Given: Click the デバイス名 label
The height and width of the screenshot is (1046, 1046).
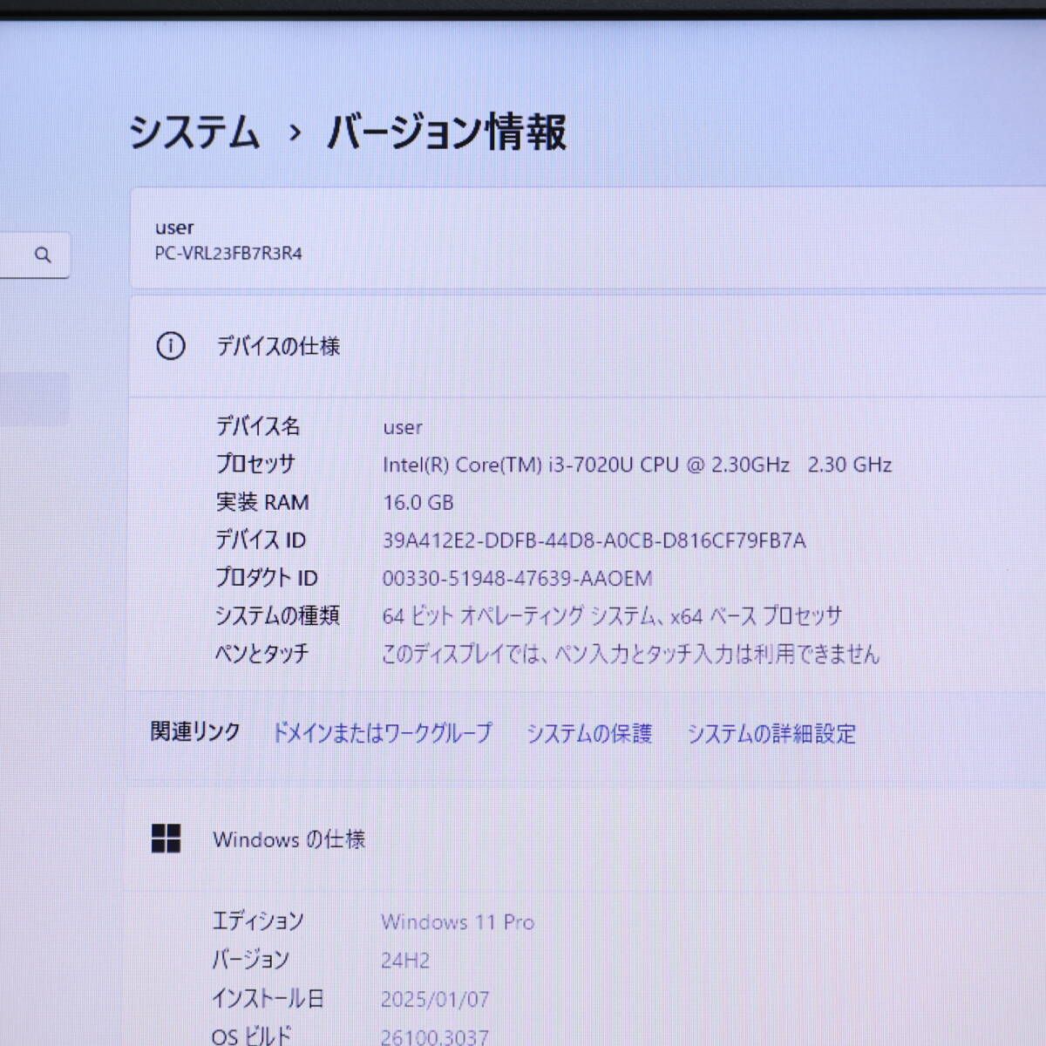Looking at the screenshot, I should (x=258, y=426).
